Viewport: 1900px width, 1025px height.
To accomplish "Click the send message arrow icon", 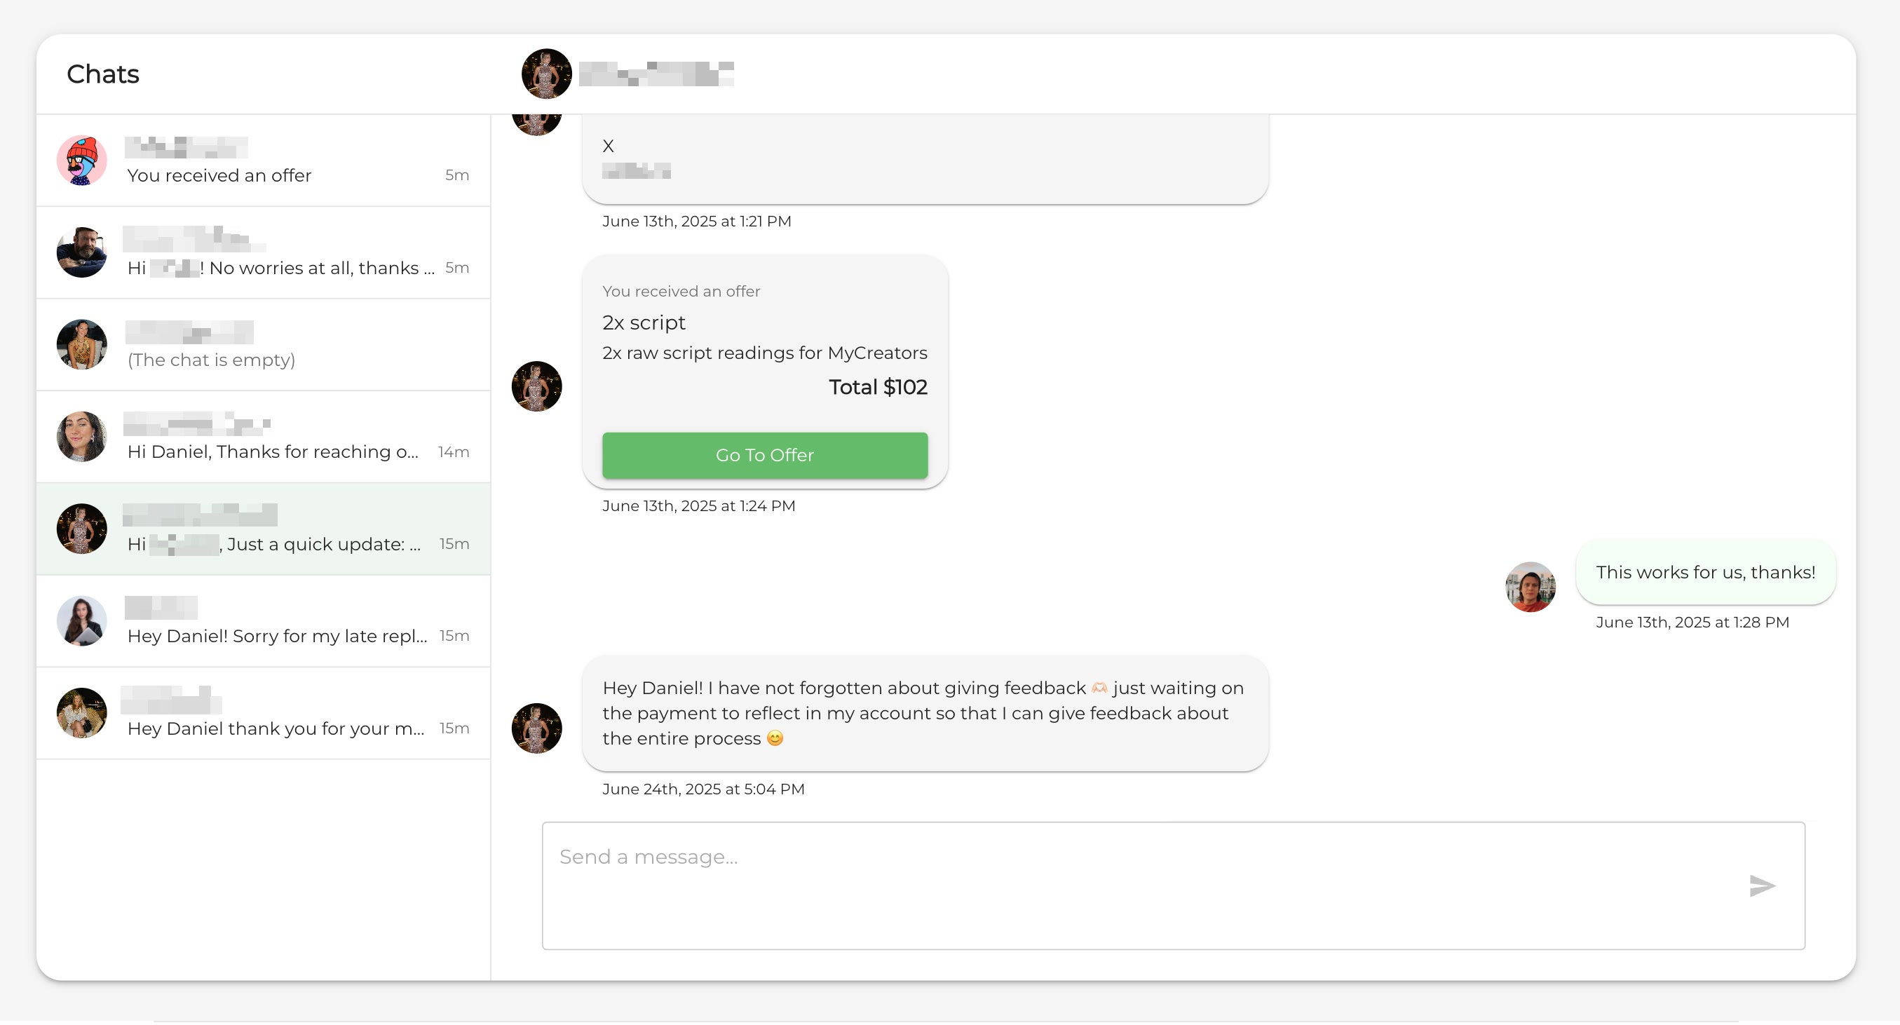I will (x=1762, y=885).
